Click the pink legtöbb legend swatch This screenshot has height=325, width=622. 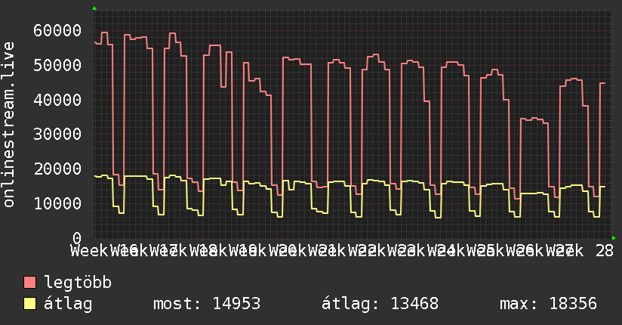pyautogui.click(x=29, y=282)
